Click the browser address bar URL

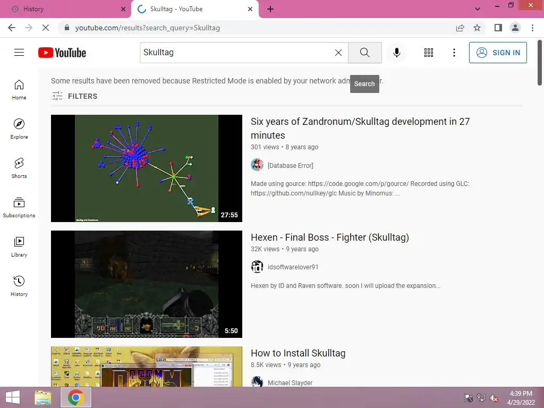[148, 28]
